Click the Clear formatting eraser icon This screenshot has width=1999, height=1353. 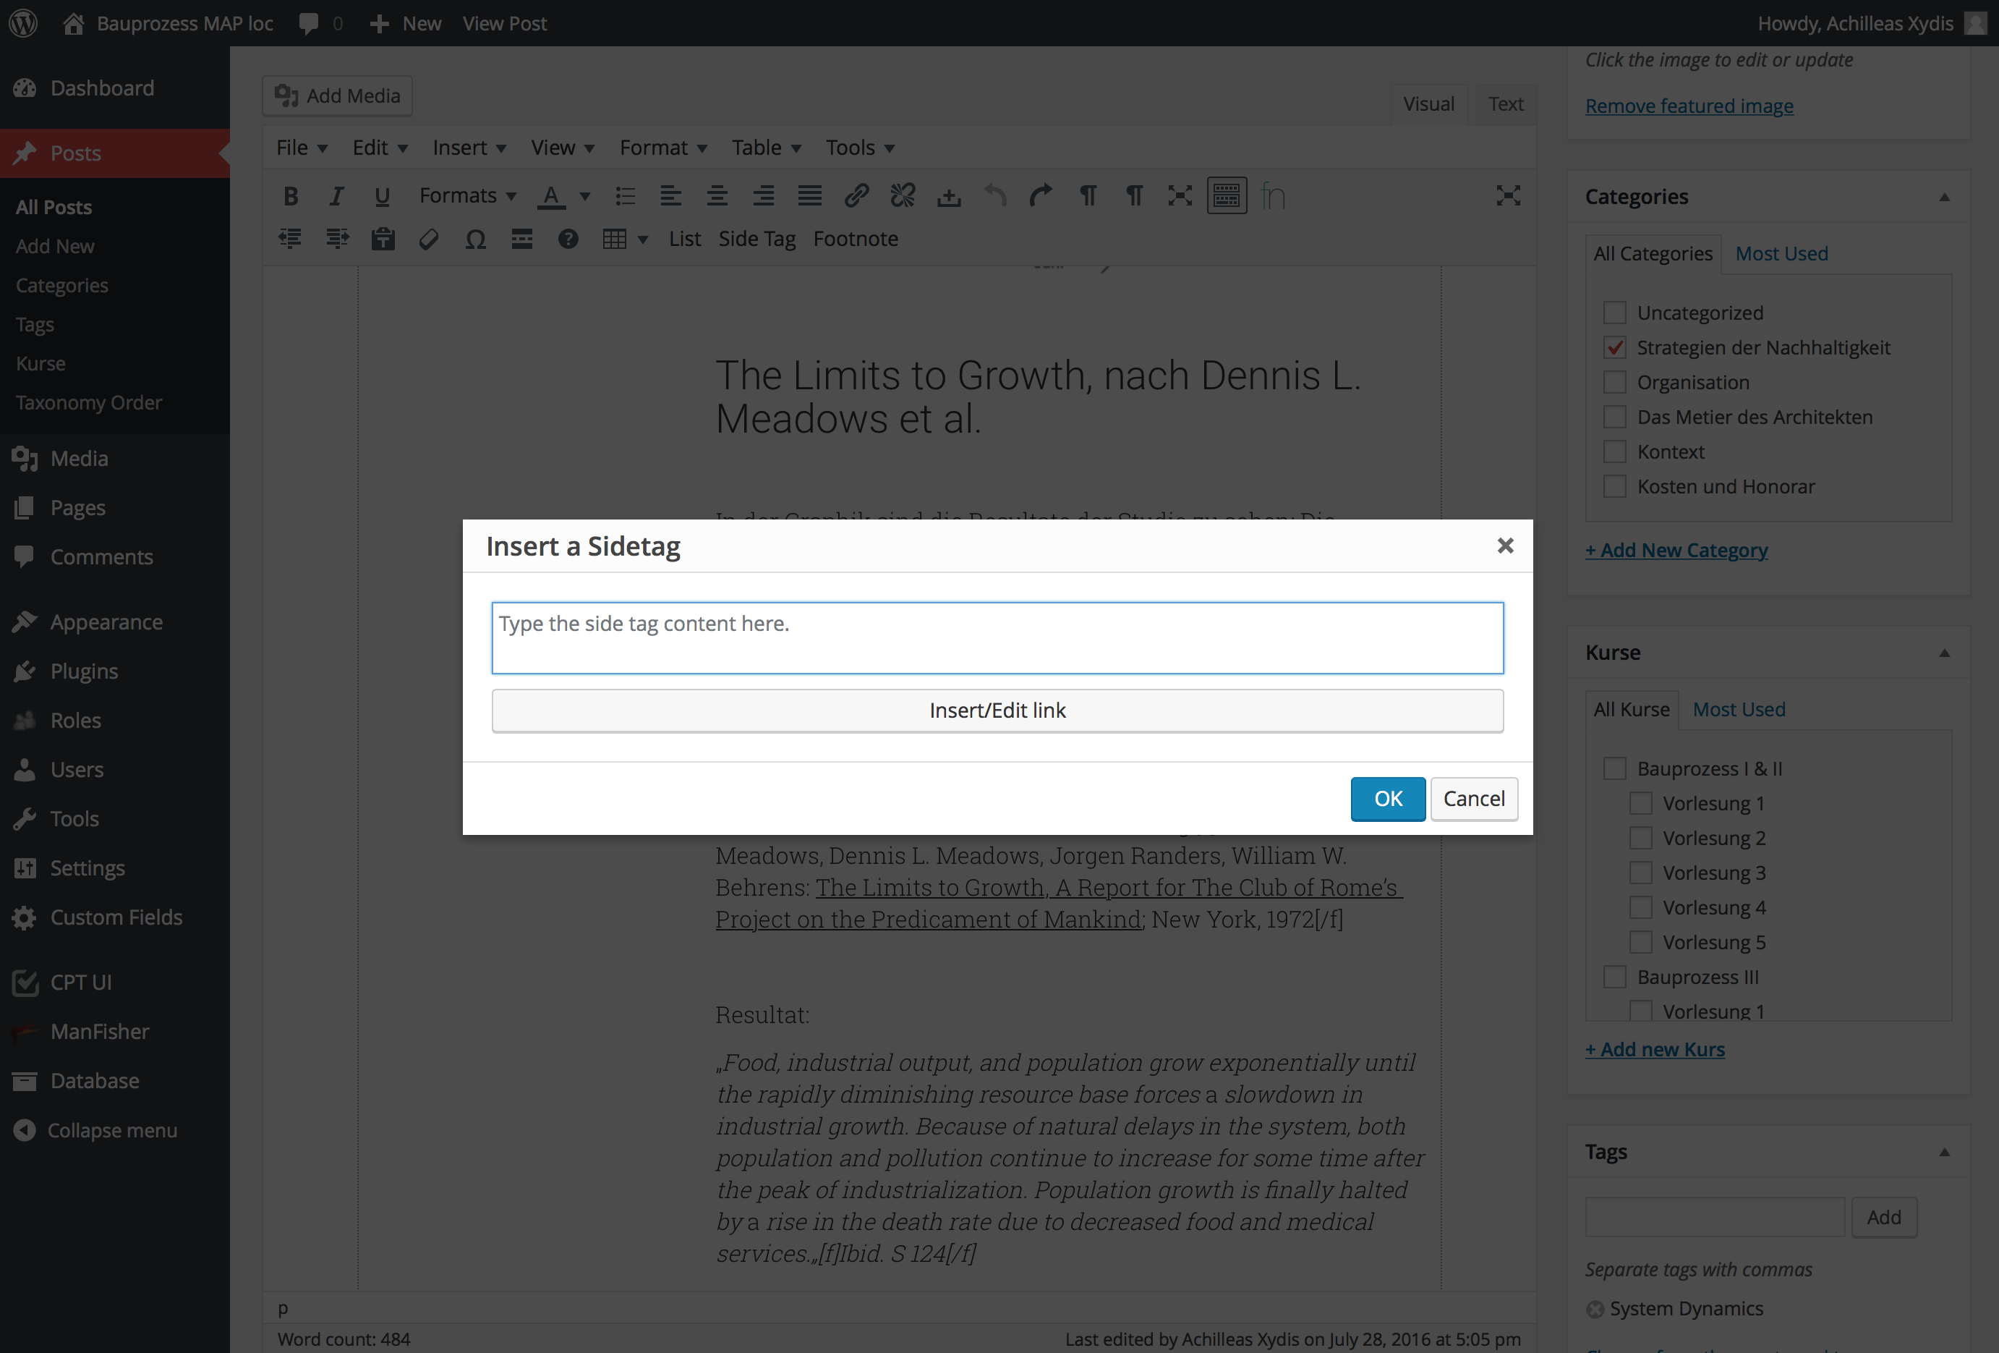tap(429, 239)
